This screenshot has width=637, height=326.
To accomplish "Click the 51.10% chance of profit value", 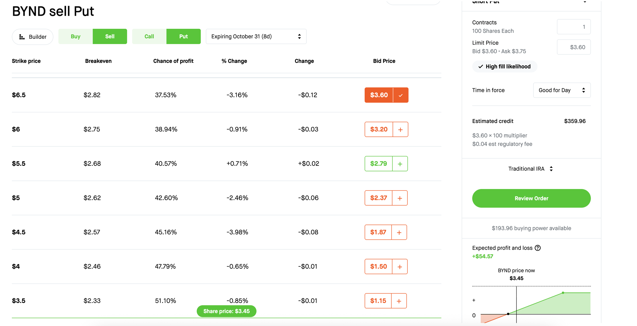I will tap(166, 301).
